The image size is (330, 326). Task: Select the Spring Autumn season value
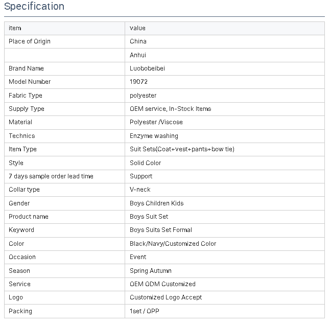[x=151, y=271]
